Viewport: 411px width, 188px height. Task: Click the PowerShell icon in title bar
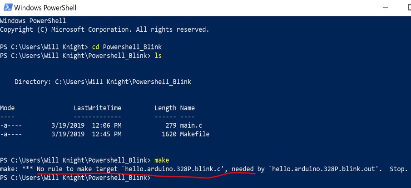[x=8, y=7]
